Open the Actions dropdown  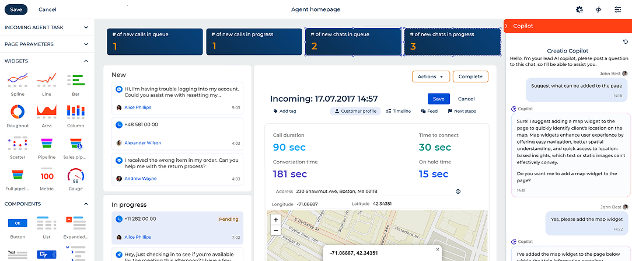pos(431,76)
